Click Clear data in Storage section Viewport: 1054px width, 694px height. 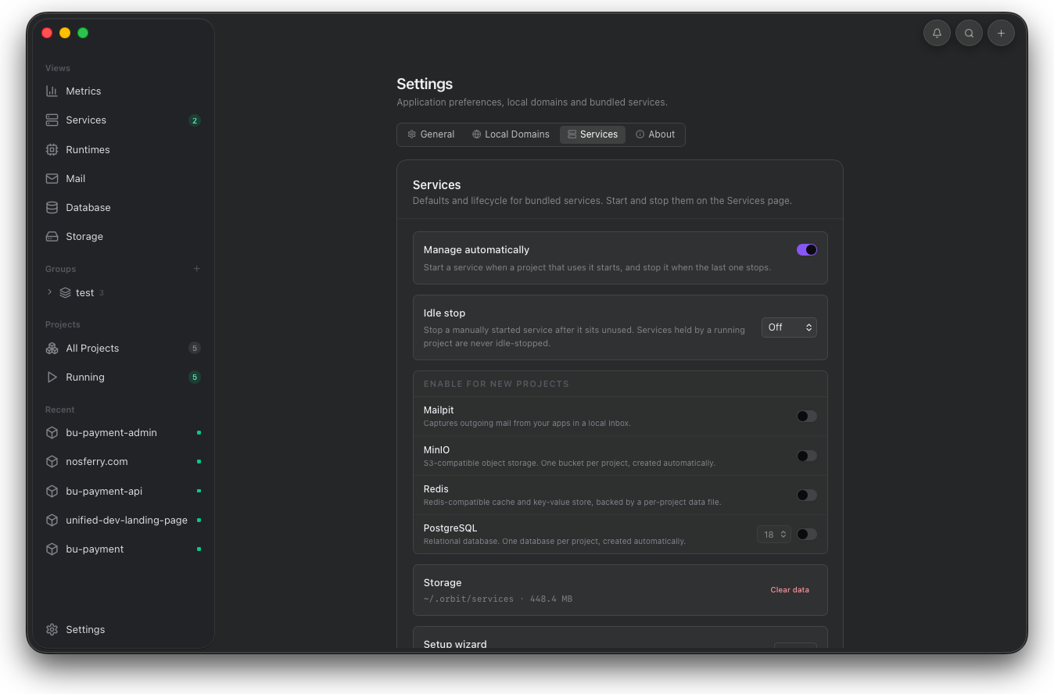pyautogui.click(x=790, y=590)
